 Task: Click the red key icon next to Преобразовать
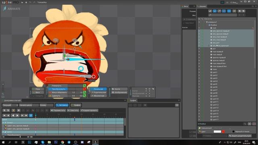[x=85, y=89]
